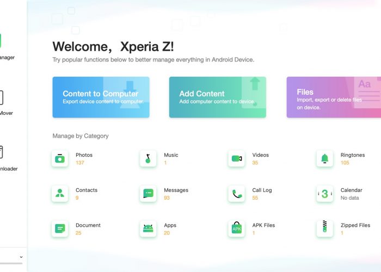This screenshot has width=381, height=272.
Task: Click the Content to Computer card
Action: 101,97
